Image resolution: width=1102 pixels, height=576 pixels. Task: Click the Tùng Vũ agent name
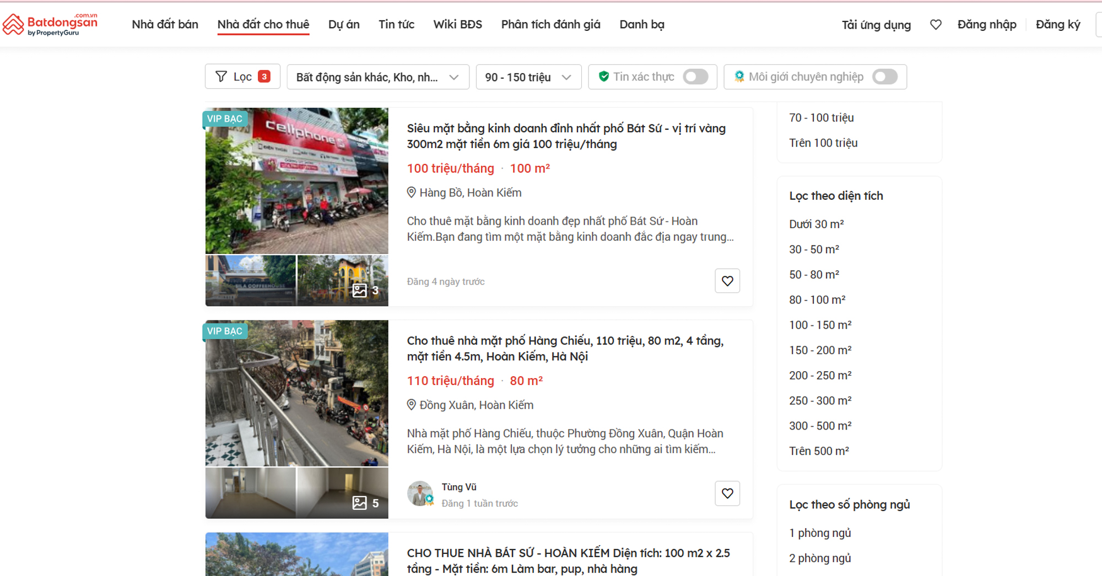coord(459,487)
